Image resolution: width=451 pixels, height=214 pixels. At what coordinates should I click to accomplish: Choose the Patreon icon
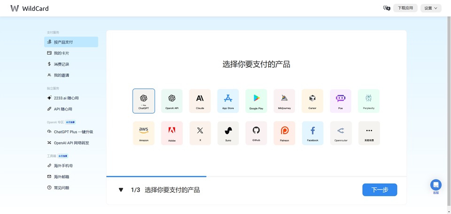(284, 133)
